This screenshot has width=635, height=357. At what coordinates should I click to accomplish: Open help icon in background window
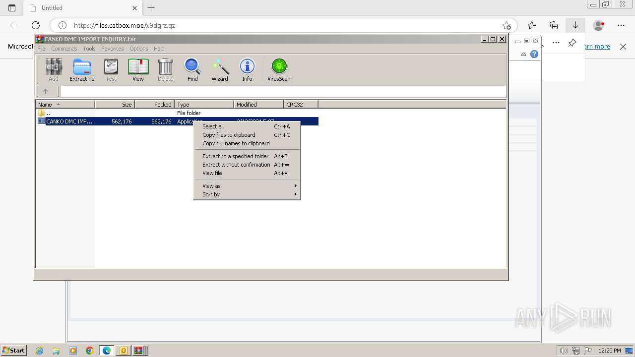pos(534,54)
